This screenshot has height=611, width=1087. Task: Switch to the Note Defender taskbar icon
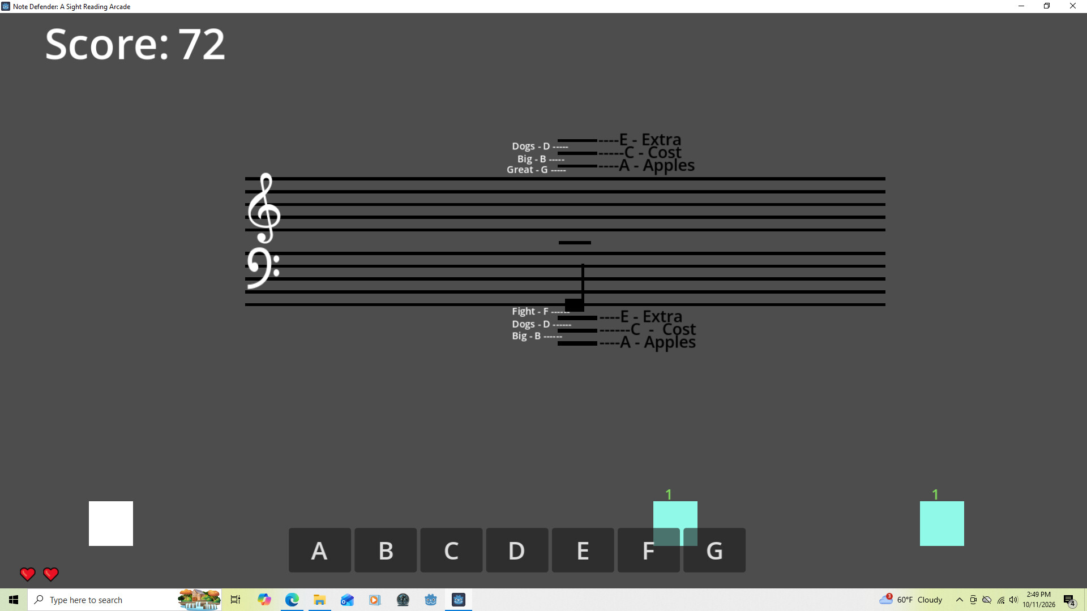pos(459,600)
